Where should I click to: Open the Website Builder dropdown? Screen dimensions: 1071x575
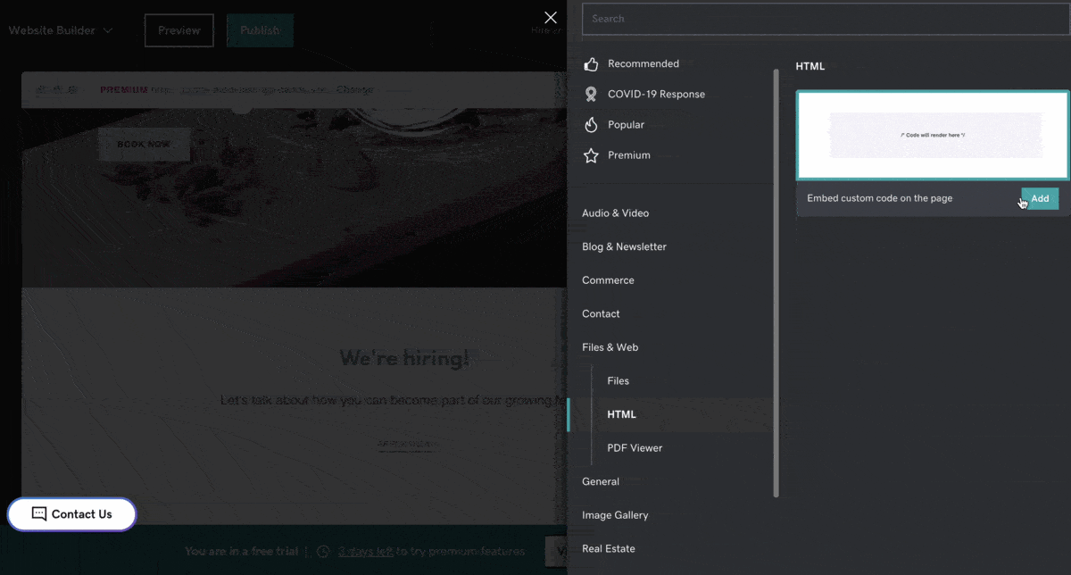click(61, 30)
